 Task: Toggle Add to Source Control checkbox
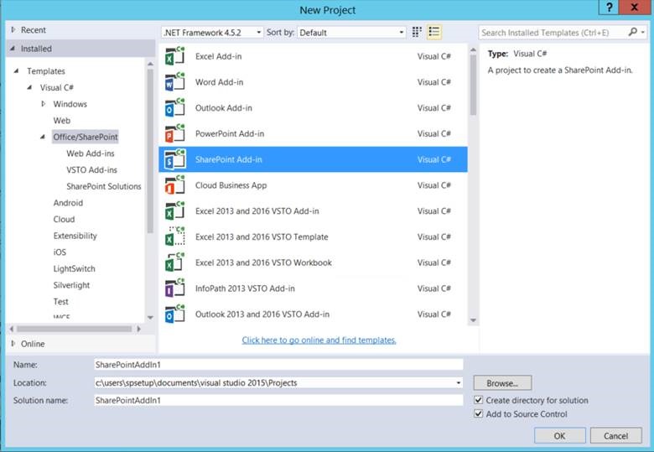coord(479,414)
